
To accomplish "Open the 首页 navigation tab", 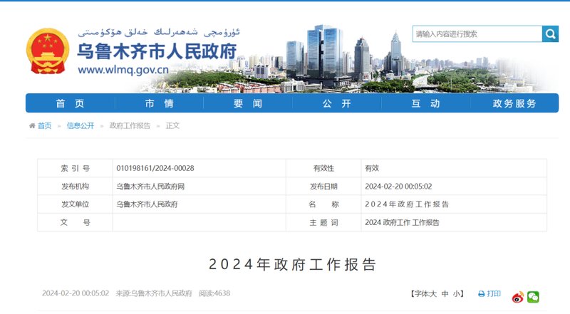I will coord(70,103).
